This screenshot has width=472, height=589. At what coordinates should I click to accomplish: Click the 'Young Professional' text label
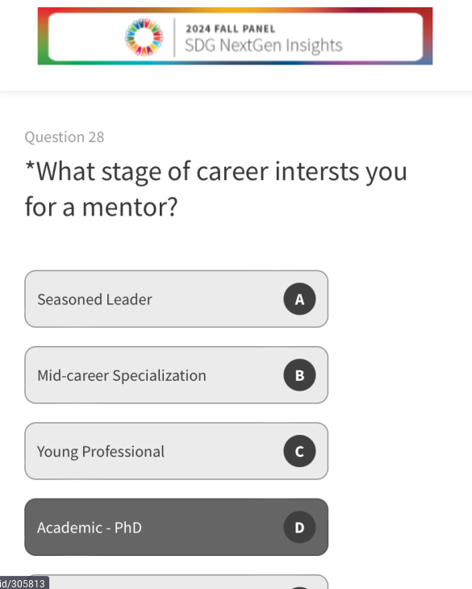click(x=101, y=452)
